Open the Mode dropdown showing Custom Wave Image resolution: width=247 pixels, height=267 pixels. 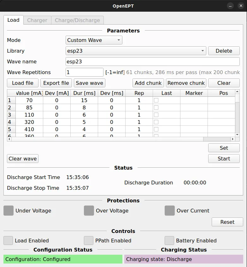(x=94, y=40)
